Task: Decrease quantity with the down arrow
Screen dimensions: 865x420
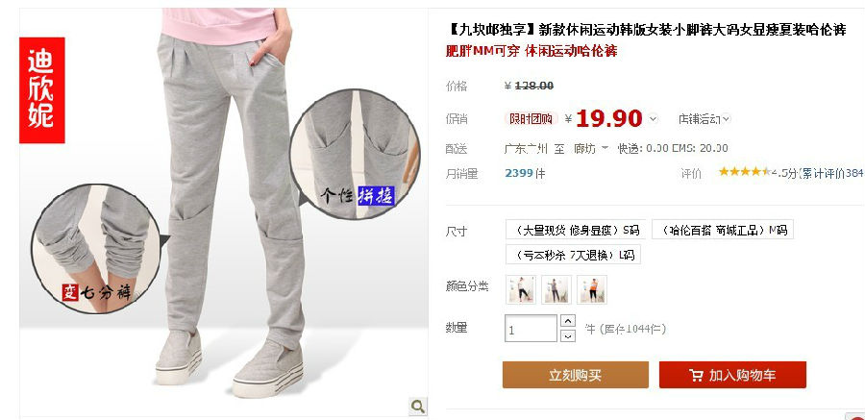Action: pos(568,335)
